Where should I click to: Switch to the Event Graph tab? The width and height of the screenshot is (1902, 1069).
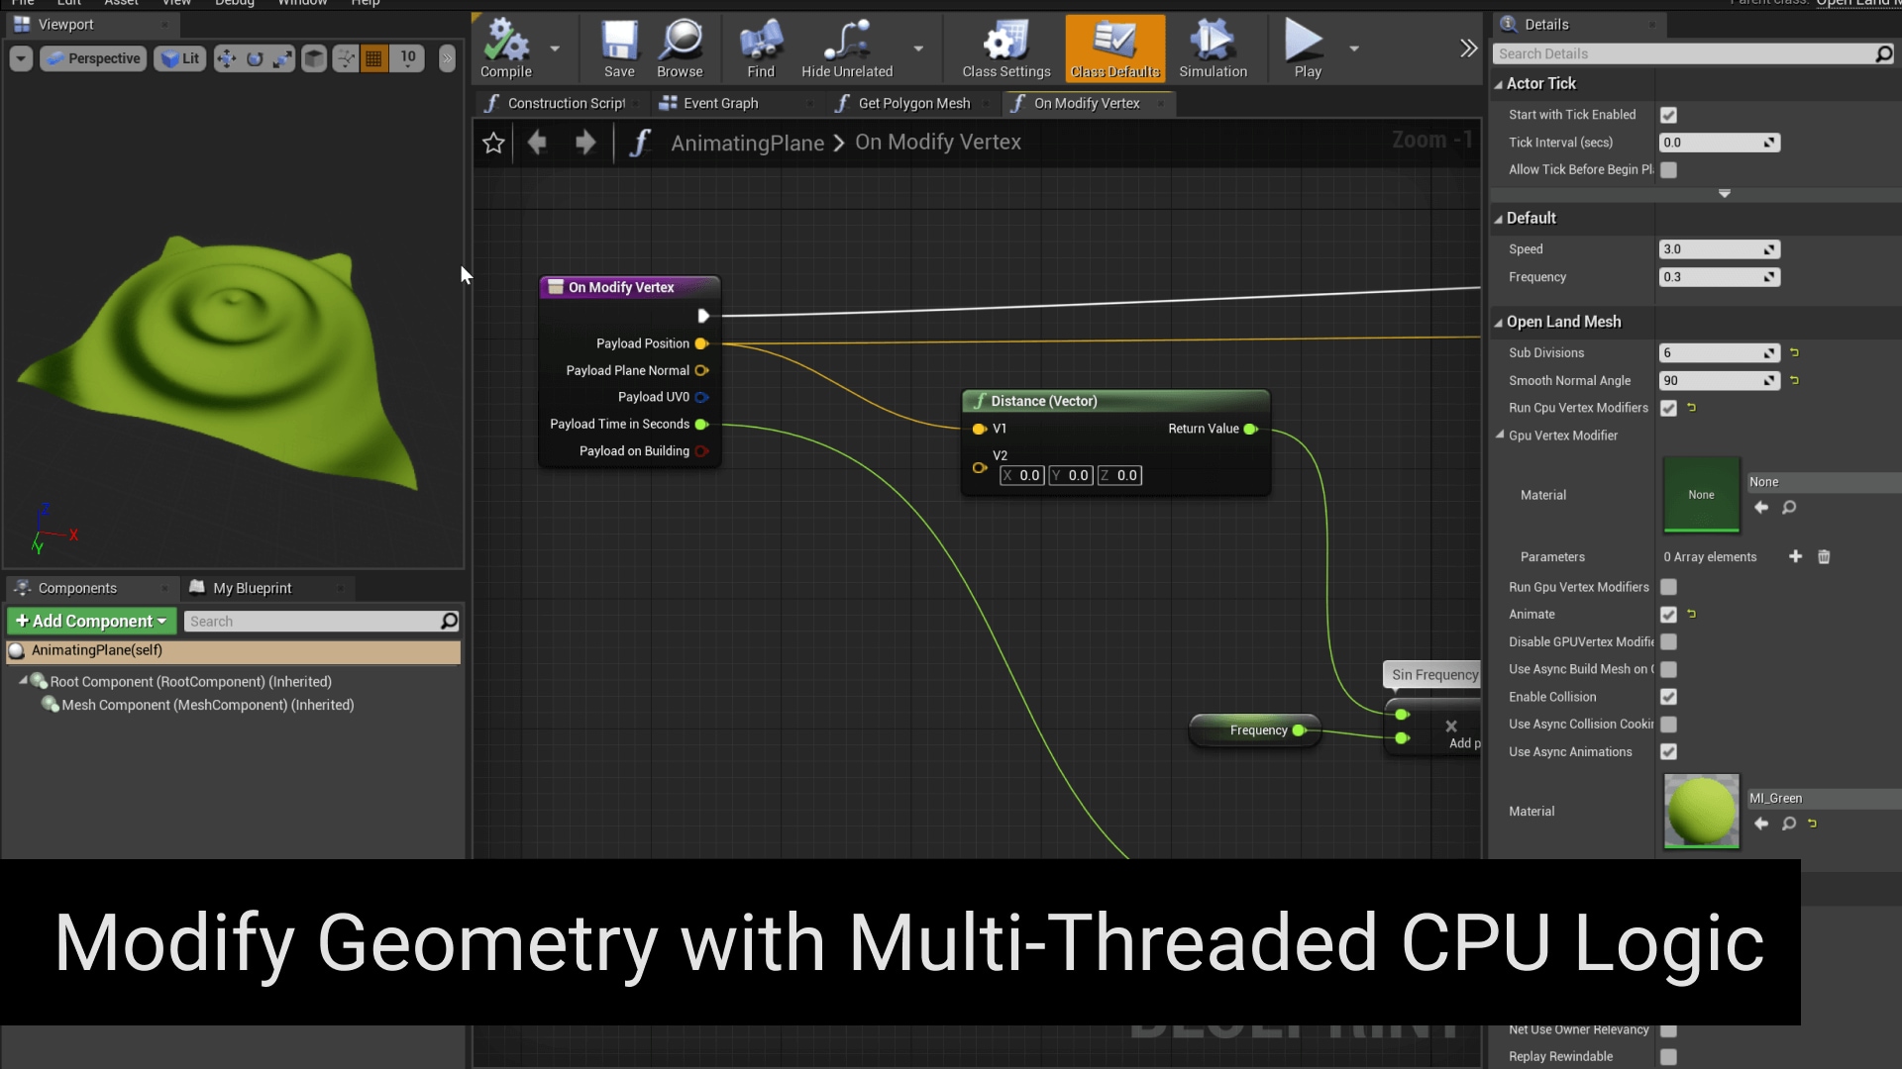(x=720, y=103)
